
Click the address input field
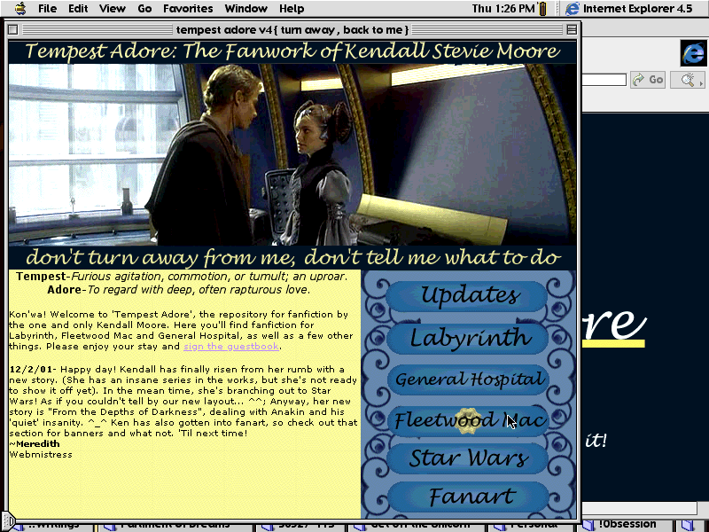[605, 80]
